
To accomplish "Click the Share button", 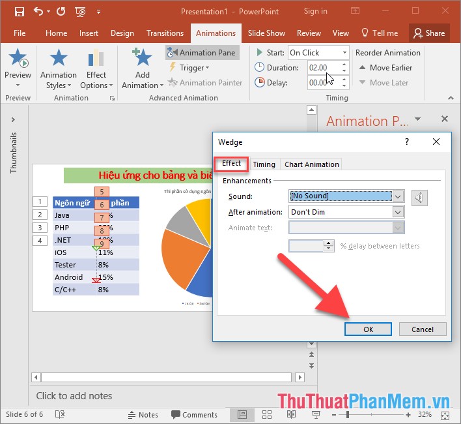I will tap(429, 33).
